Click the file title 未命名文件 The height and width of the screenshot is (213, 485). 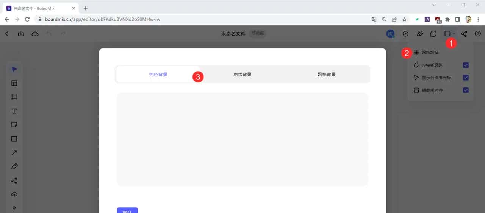233,34
